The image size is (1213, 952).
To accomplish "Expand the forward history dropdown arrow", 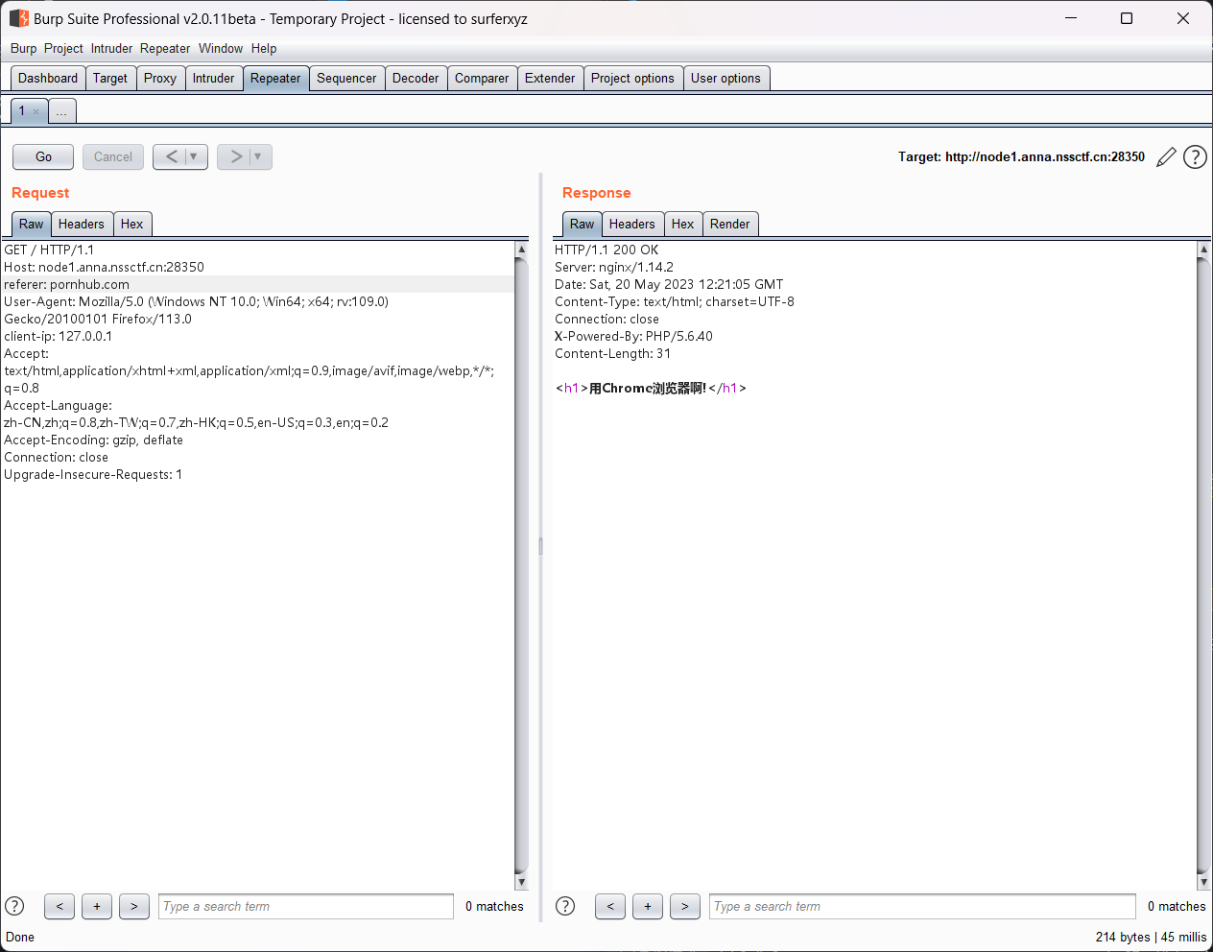I will click(x=258, y=156).
